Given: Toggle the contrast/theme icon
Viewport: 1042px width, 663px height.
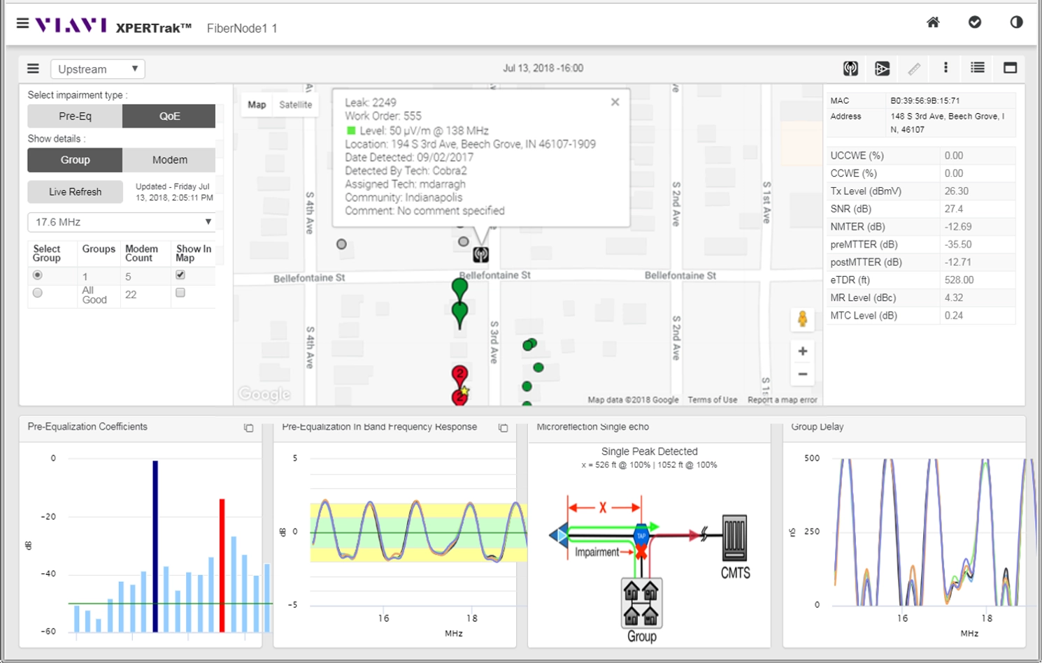Looking at the screenshot, I should (x=1018, y=22).
